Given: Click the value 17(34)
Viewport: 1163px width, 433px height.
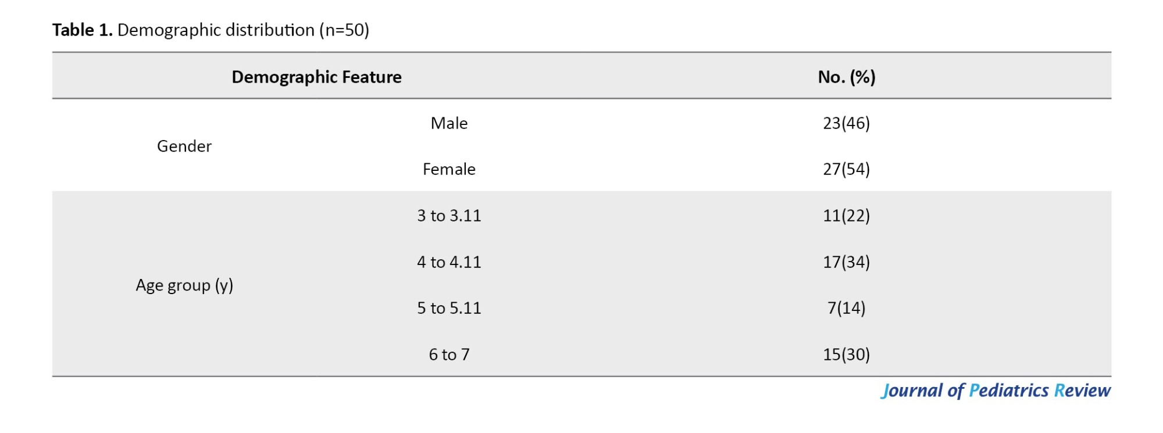Looking at the screenshot, I should (846, 262).
